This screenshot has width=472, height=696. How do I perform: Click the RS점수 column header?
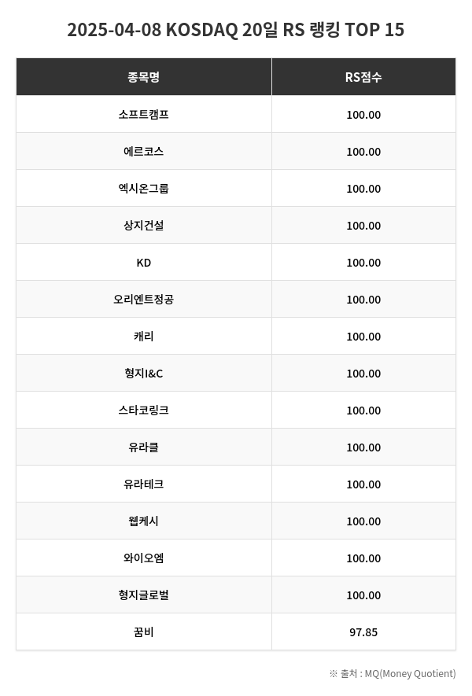[363, 77]
